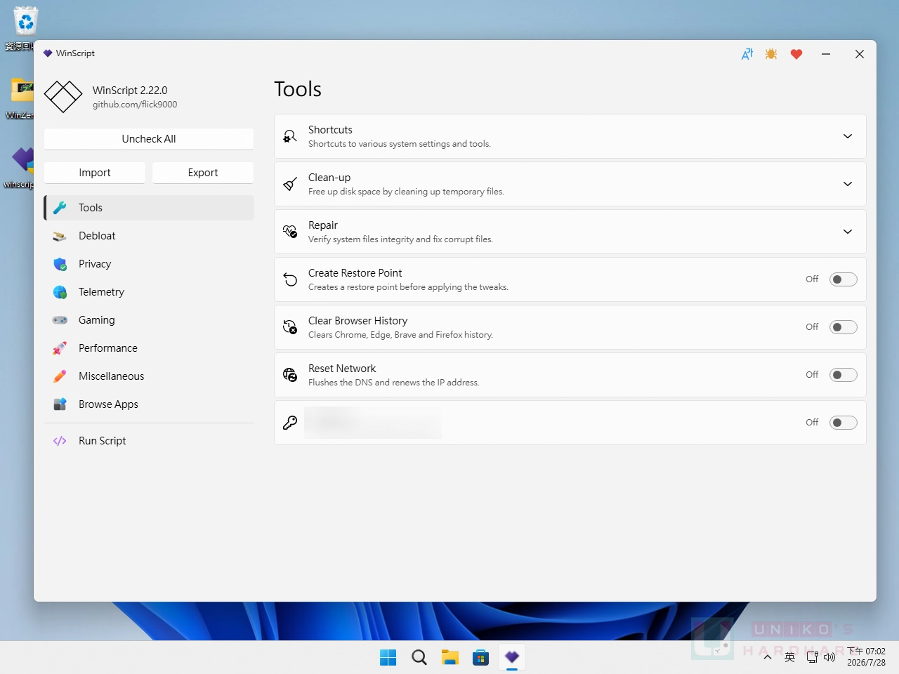Expand the Repair section chevron
The width and height of the screenshot is (899, 674).
click(848, 232)
